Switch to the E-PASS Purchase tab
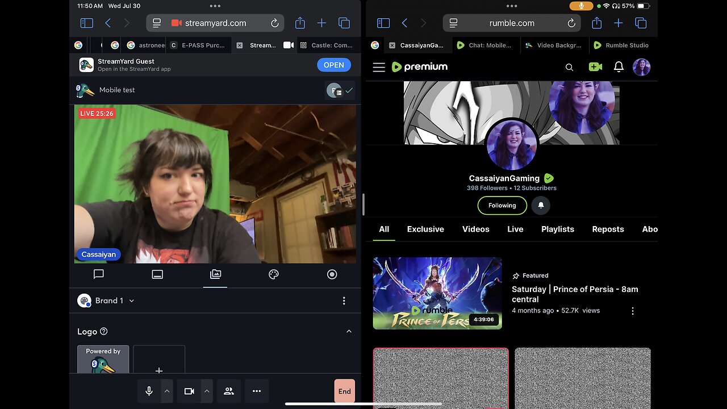 point(198,45)
